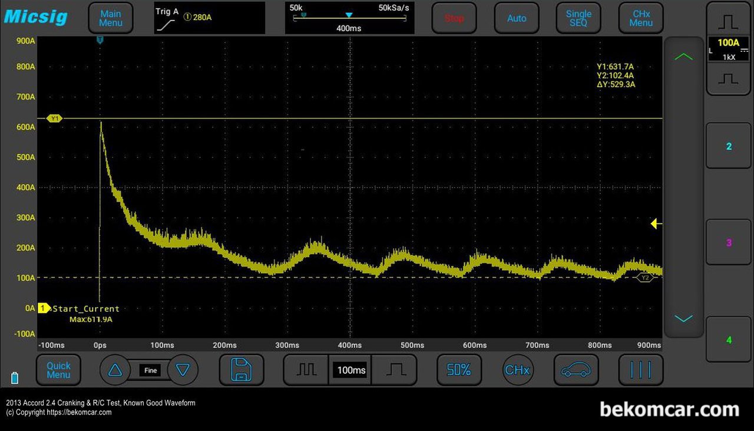Click the bekomcar.com text at bottom right
This screenshot has width=754, height=431.
669,409
